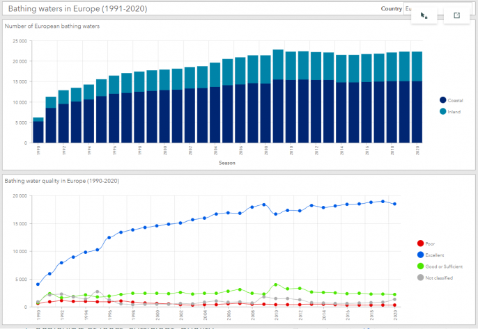Click the Excellent legend blue dot

coord(419,255)
